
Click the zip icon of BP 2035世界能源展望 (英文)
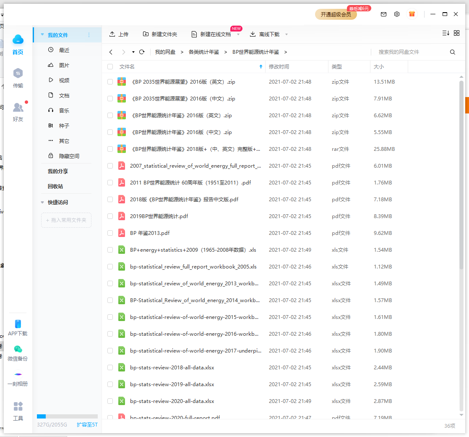(121, 82)
